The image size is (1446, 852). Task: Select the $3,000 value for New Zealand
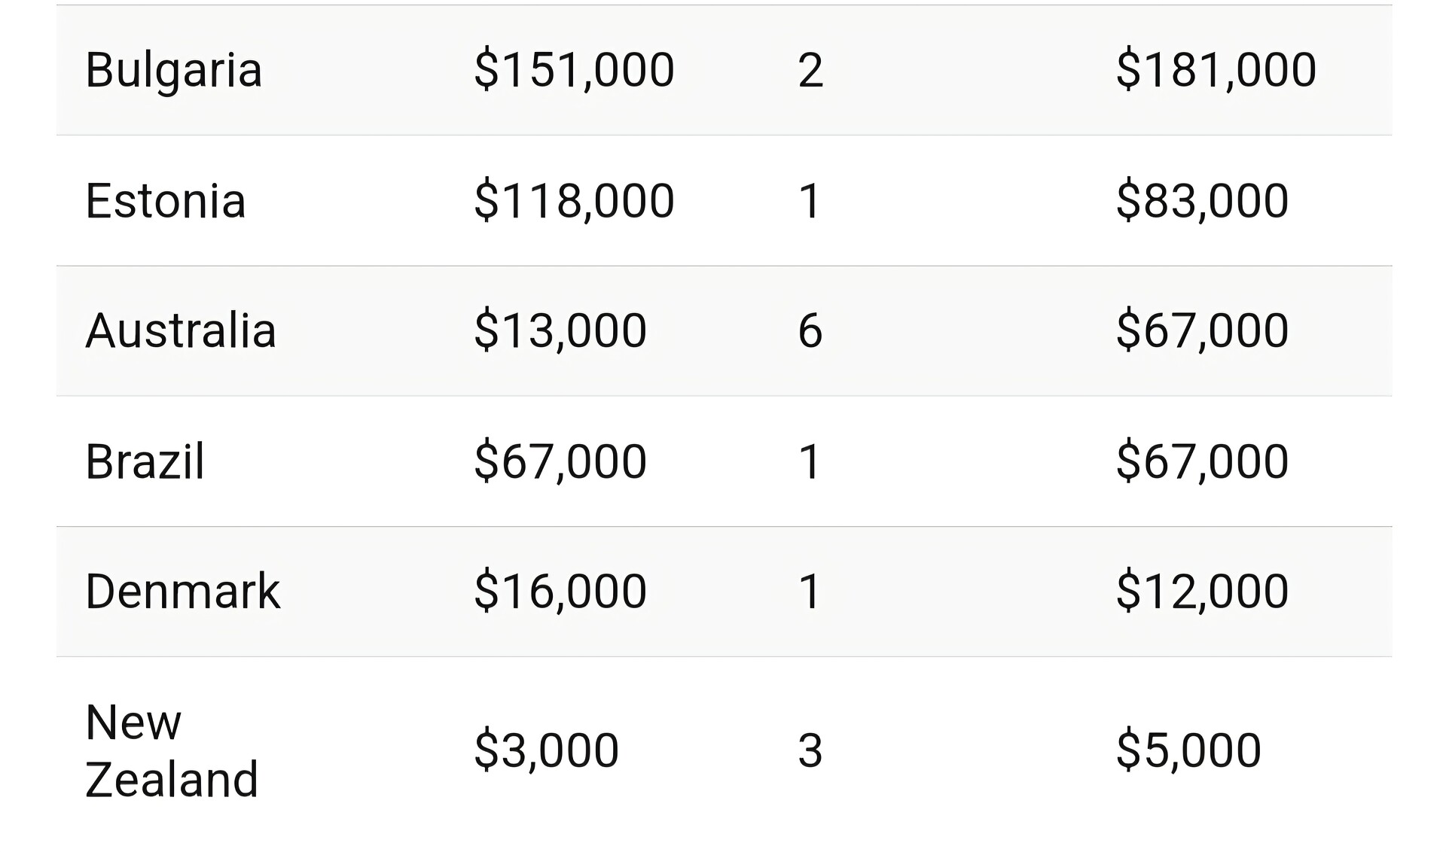coord(546,750)
